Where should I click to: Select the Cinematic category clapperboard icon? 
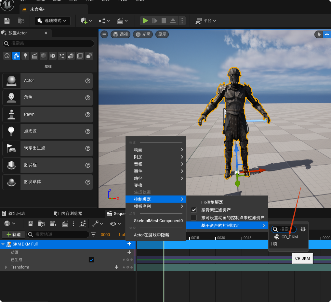point(34,56)
